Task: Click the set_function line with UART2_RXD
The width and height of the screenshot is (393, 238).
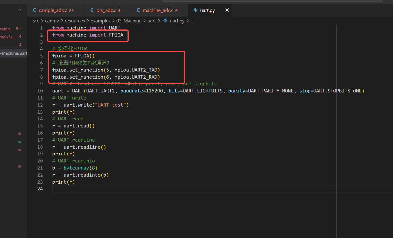Action: tap(106, 77)
